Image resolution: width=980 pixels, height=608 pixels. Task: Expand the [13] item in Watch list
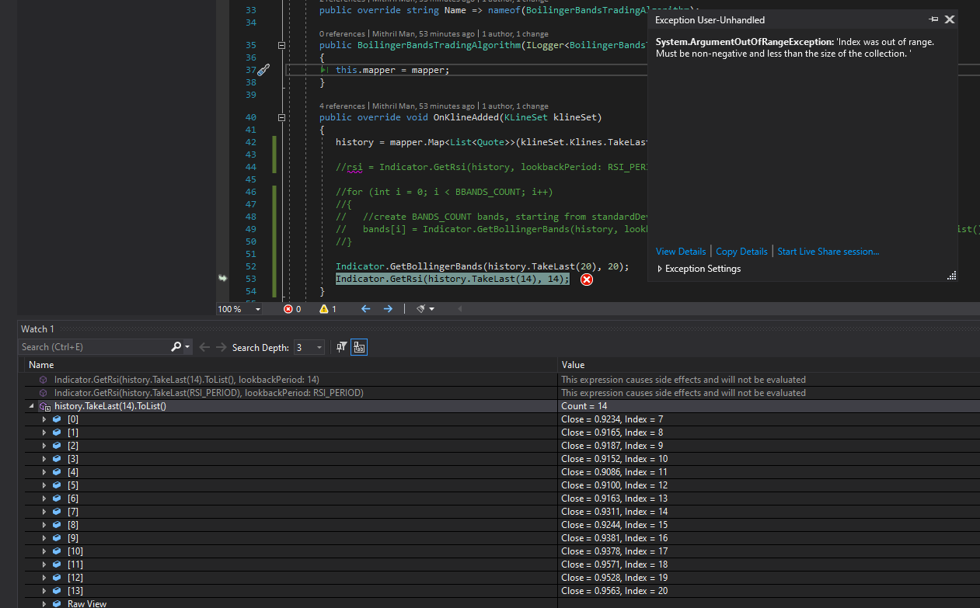pos(44,591)
